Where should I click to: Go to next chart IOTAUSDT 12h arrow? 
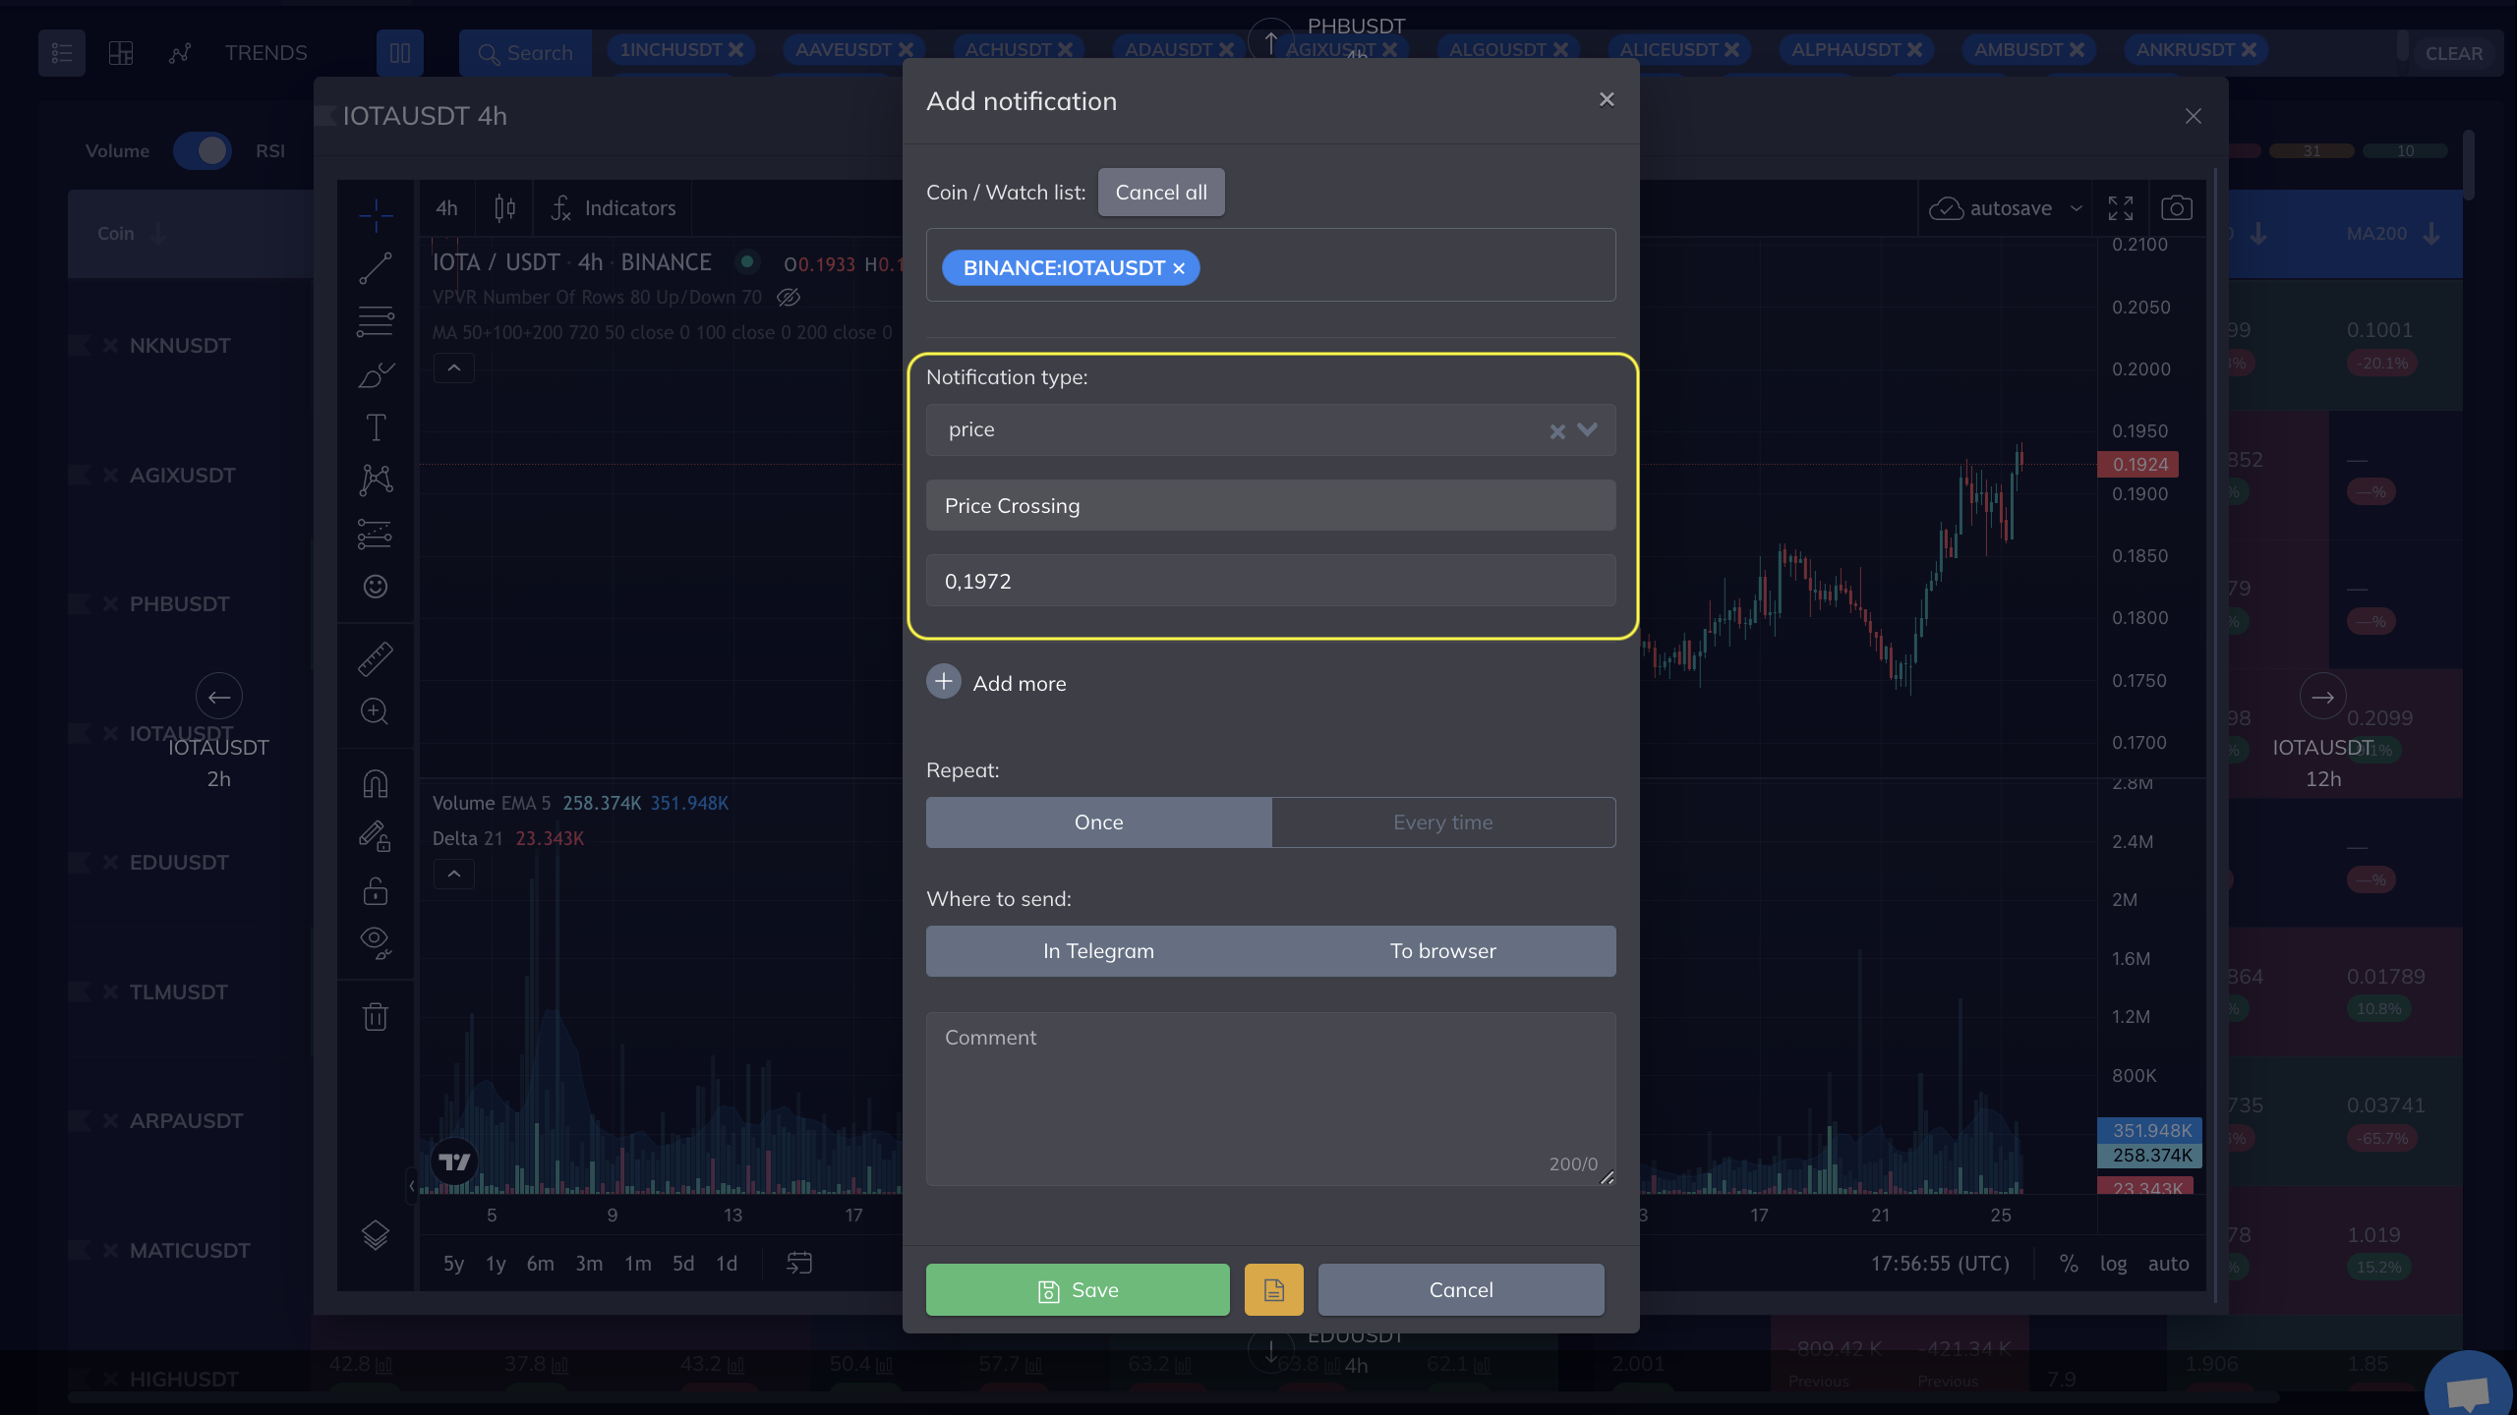coord(2322,697)
